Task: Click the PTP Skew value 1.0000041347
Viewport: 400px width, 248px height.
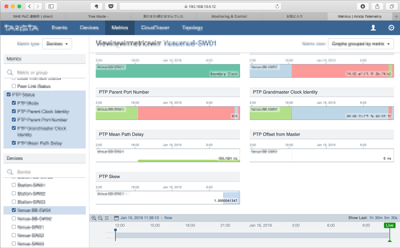Action: pyautogui.click(x=225, y=201)
